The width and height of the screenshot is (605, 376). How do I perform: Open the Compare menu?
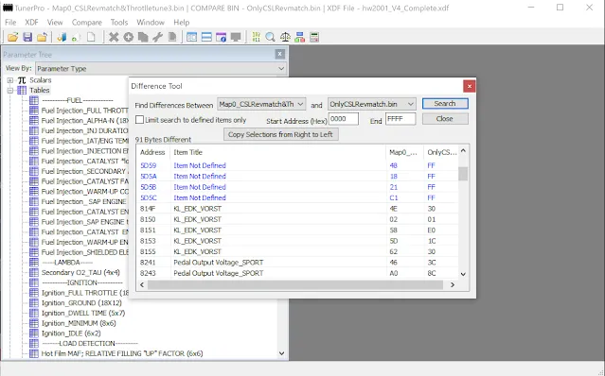pos(87,23)
